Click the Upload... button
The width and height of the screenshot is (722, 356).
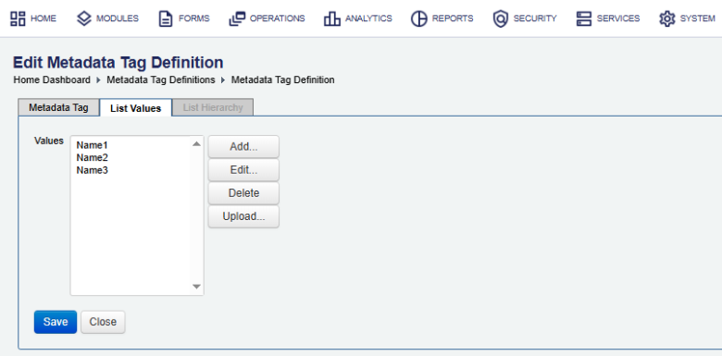(x=243, y=216)
